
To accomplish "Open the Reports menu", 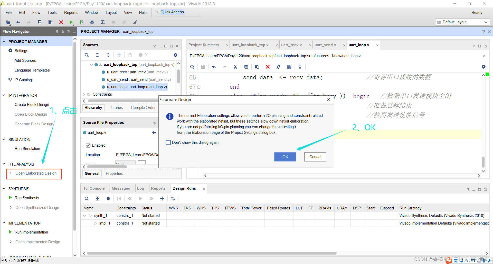I will point(71,13).
